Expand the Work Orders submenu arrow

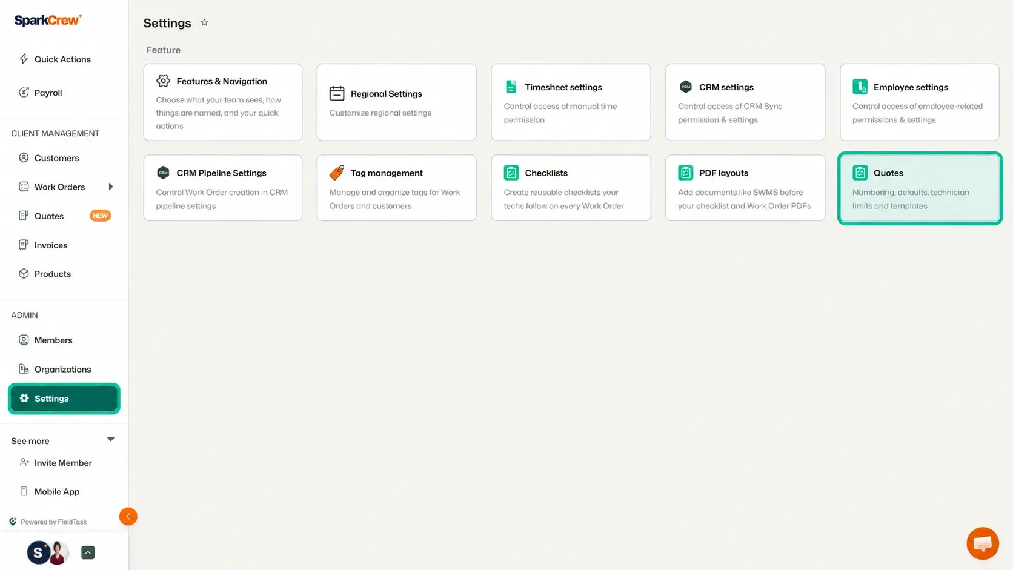coord(111,187)
